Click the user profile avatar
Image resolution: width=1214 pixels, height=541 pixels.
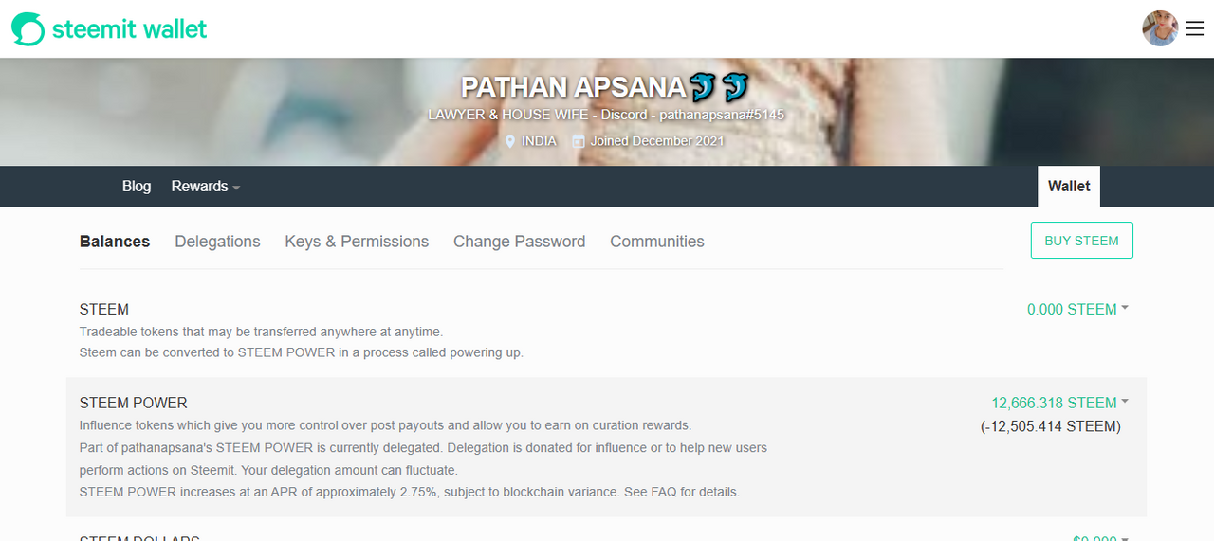coord(1160,28)
